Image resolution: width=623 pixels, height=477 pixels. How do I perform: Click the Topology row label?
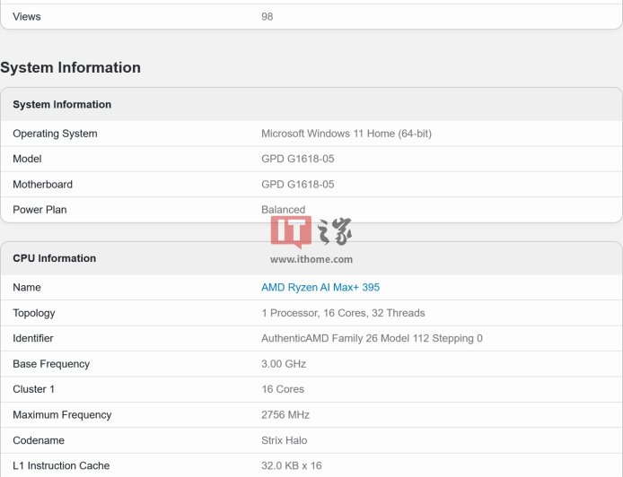click(x=34, y=313)
